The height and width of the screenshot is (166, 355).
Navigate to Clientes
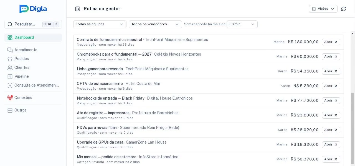click(x=33, y=68)
